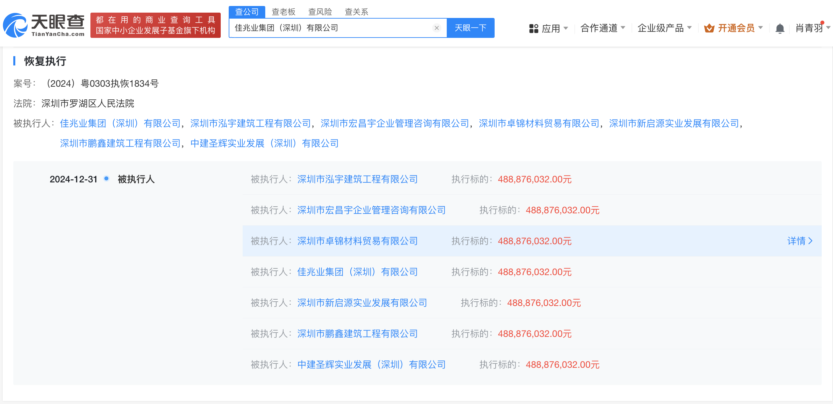The width and height of the screenshot is (833, 404).
Task: Click the red slogan banner beside logo
Action: [156, 25]
